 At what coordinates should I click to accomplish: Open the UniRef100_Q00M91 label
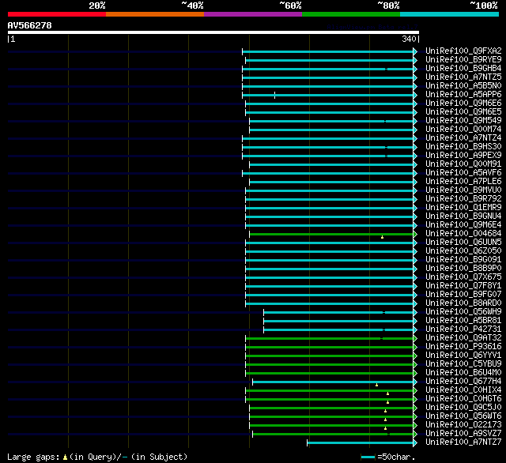pyautogui.click(x=463, y=164)
